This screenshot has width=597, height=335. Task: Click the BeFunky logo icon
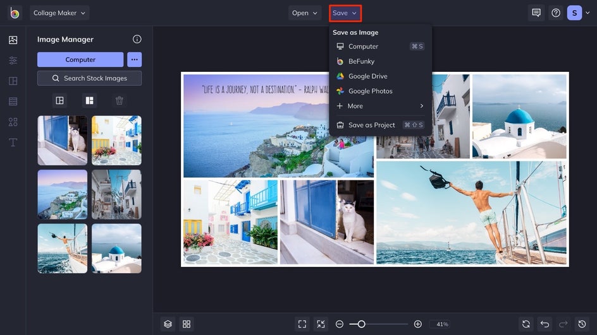click(x=15, y=13)
